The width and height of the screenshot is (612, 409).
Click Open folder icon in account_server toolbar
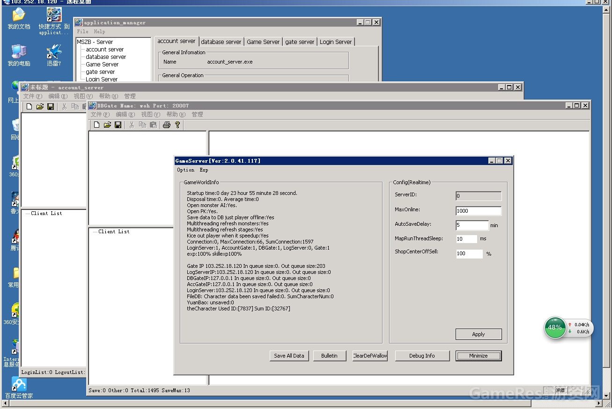[x=40, y=107]
